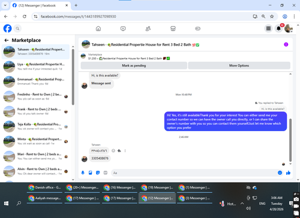
Task: Open browser zoom magnifier icon
Action: click(263, 16)
